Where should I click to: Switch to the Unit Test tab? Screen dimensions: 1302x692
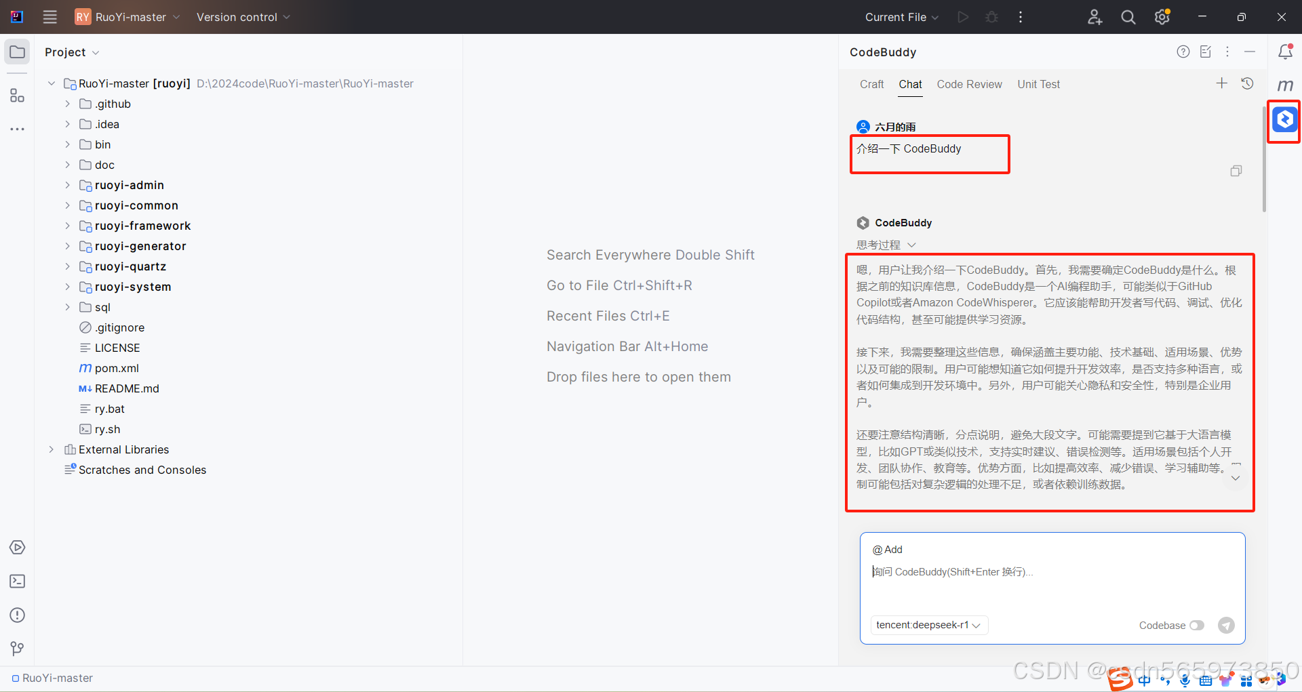(1038, 84)
